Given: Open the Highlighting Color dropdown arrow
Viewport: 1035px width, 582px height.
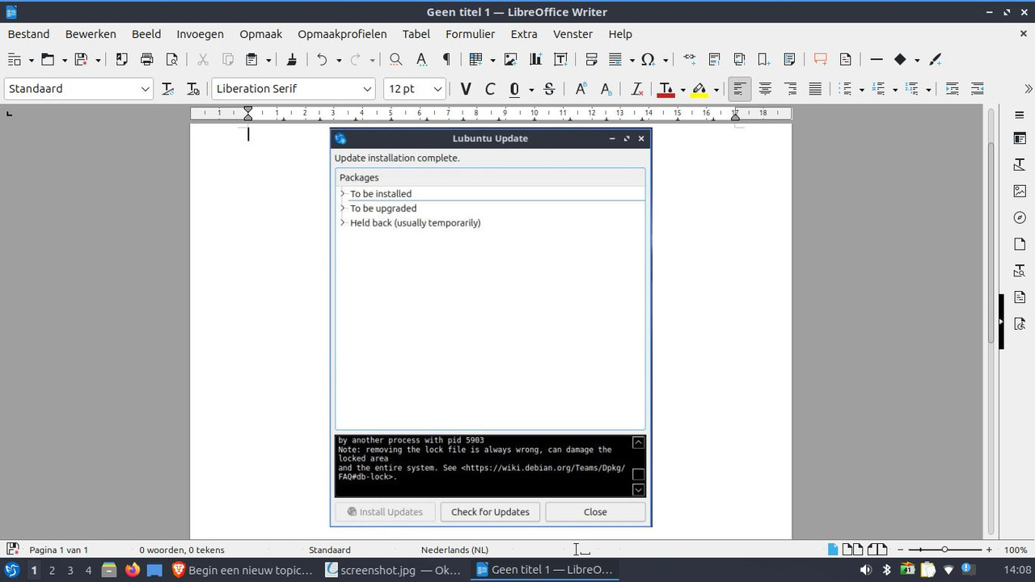Looking at the screenshot, I should 716,89.
